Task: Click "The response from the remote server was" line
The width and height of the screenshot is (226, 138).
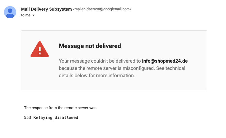Action: coord(61,108)
